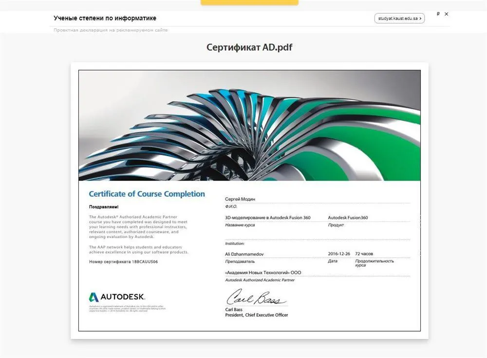
Task: Click the "Название курса" label
Action: pos(240,225)
